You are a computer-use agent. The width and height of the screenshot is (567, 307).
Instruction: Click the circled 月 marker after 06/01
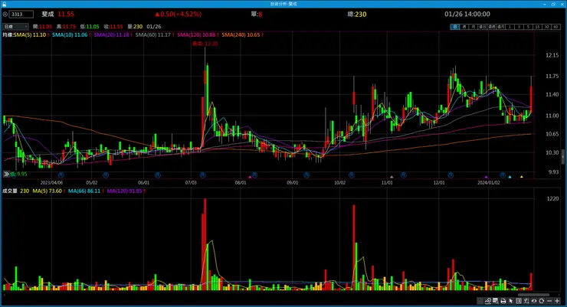click(x=158, y=175)
